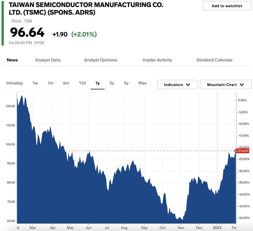Click the Apr label on time axis

coord(53,228)
